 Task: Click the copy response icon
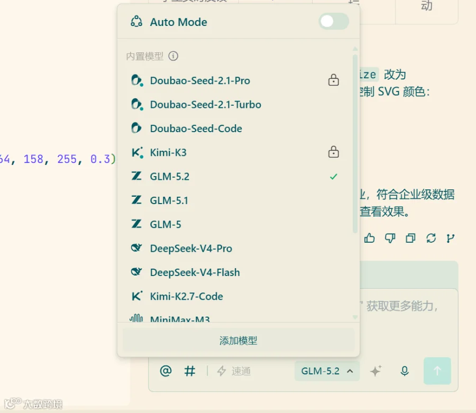click(410, 238)
